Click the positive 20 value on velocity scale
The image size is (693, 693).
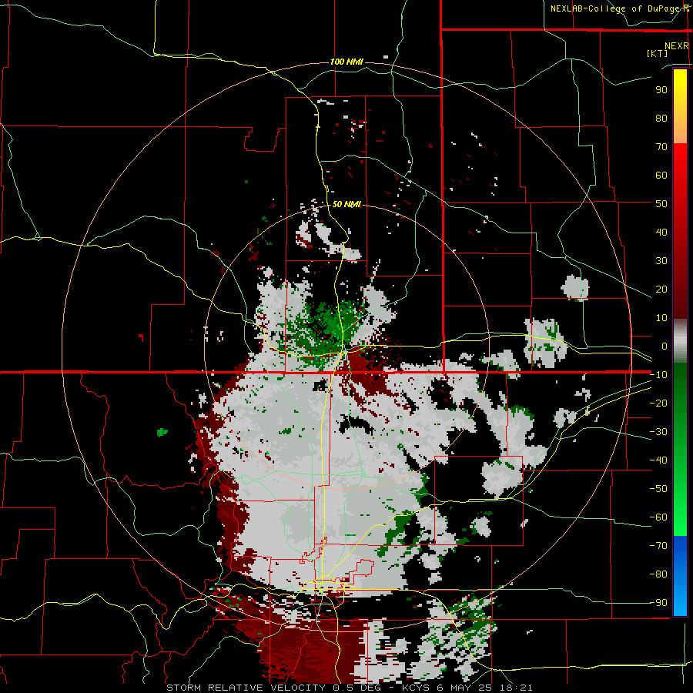click(x=661, y=289)
